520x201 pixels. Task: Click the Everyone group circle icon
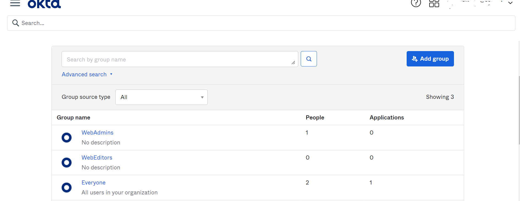coord(67,188)
